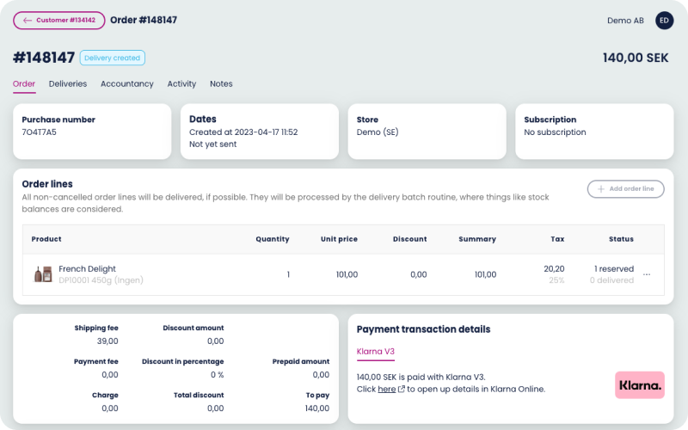Select the Activity tab
Viewport: 688px width, 430px height.
181,84
